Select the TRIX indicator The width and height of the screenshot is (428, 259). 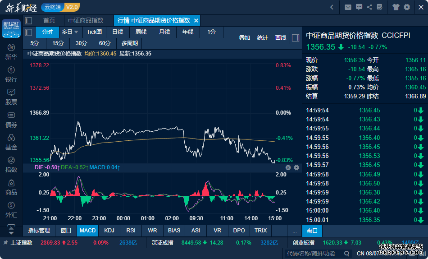pos(261,231)
